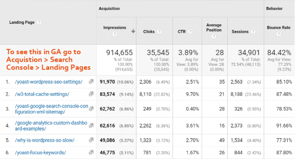Select sessions cell 326
The width and height of the screenshot is (295, 159).
tap(239, 109)
